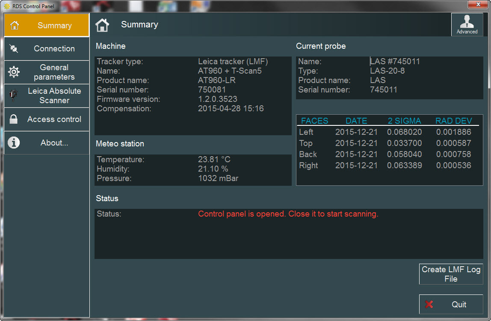The height and width of the screenshot is (321, 491).
Task: Click the RDS Control Panel title bar icon
Action: pos(6,6)
